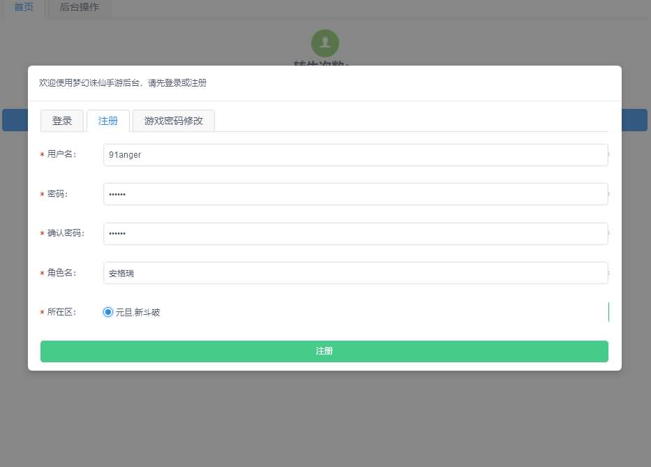Switch to the 首页 tab
651x467 pixels.
coord(24,8)
